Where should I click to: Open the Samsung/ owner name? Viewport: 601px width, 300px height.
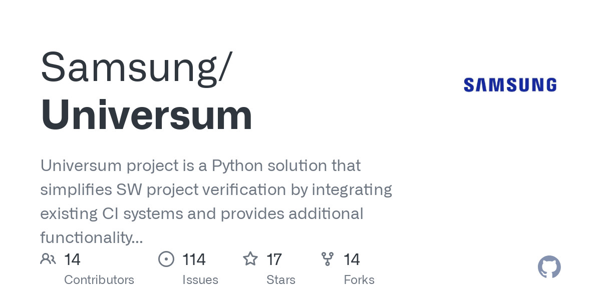(136, 67)
